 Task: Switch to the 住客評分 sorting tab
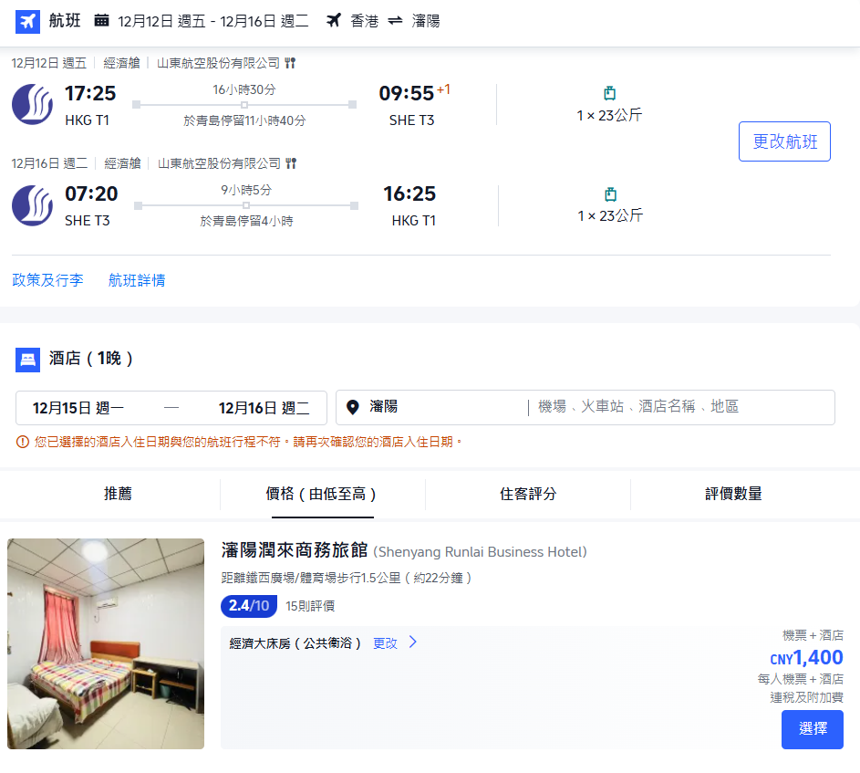[527, 494]
